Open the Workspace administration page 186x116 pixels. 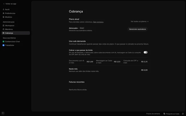coord(16,25)
